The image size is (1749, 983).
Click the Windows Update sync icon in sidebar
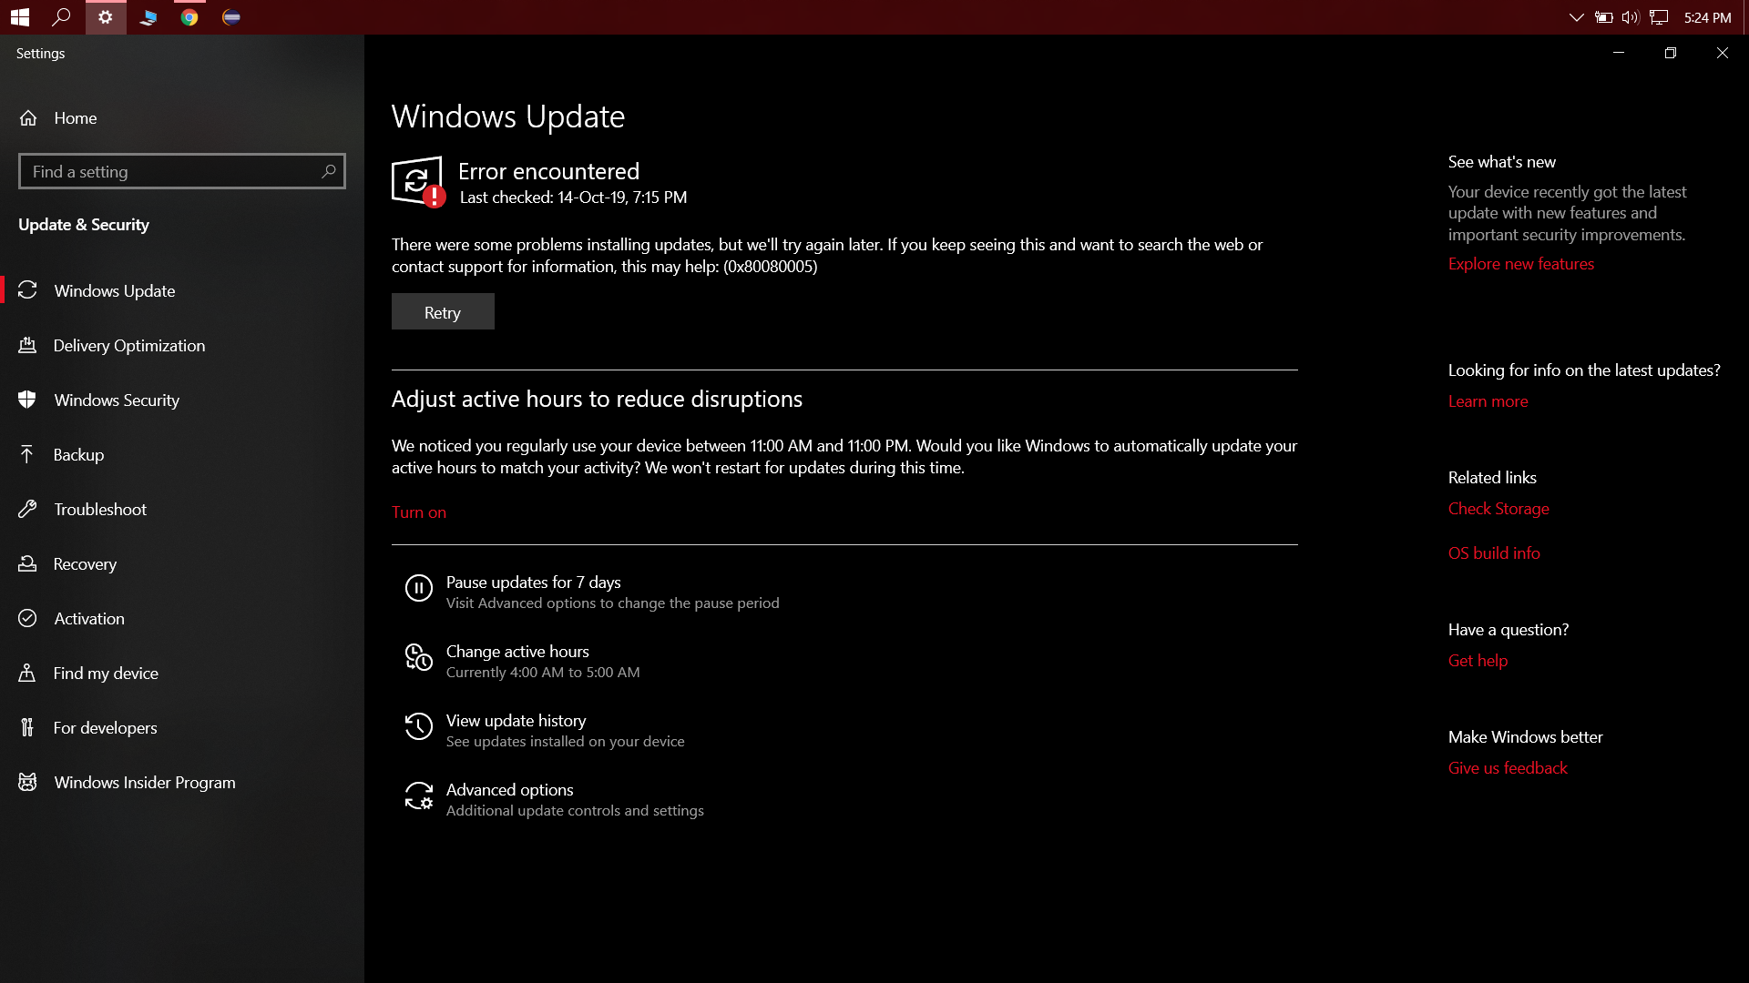[x=27, y=290]
